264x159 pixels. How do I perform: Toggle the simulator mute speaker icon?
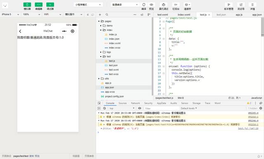(88, 15)
